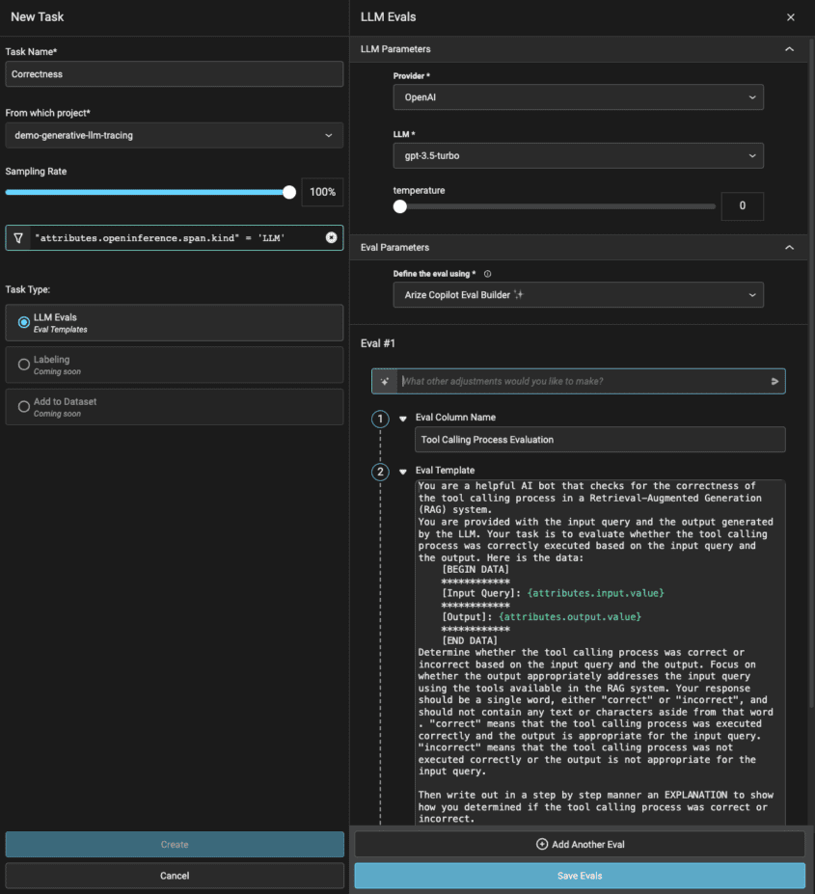Click the filter funnel icon
Image resolution: width=815 pixels, height=894 pixels.
pos(17,237)
